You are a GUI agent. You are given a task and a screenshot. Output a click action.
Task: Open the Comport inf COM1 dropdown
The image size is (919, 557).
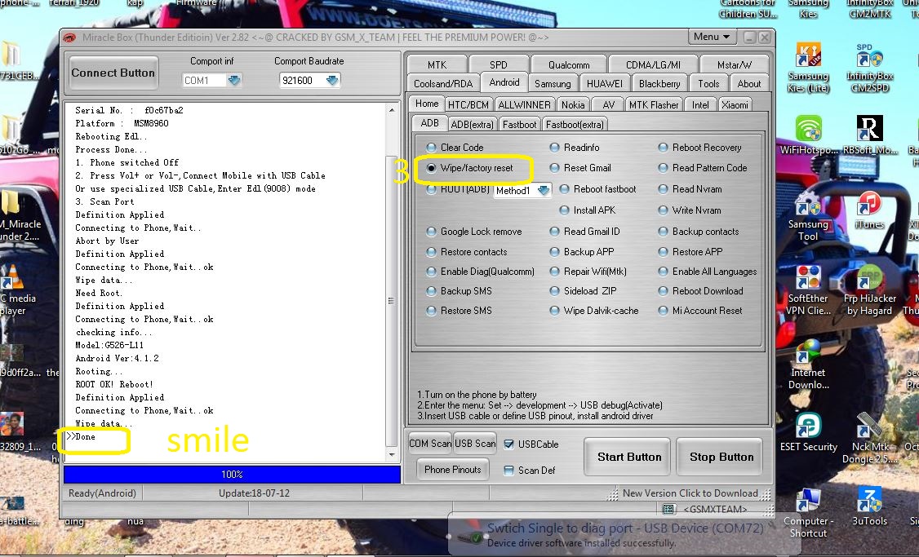tap(234, 80)
